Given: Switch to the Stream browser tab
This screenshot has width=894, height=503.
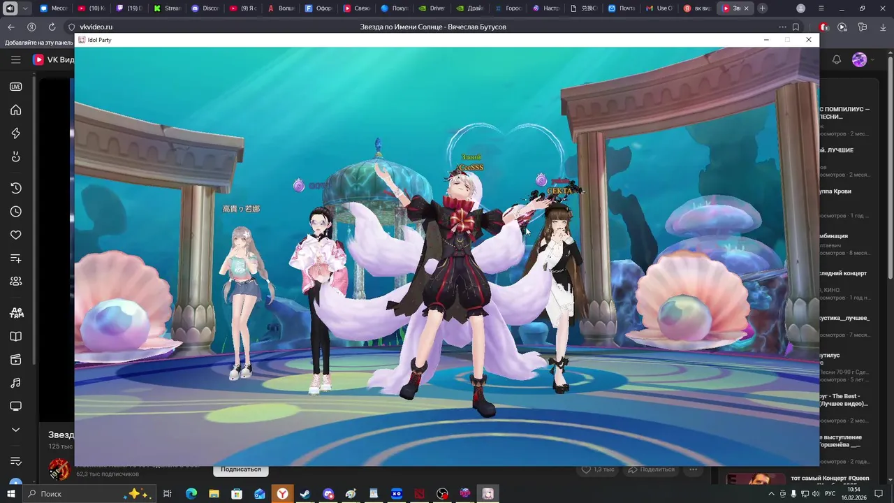Looking at the screenshot, I should 166,8.
